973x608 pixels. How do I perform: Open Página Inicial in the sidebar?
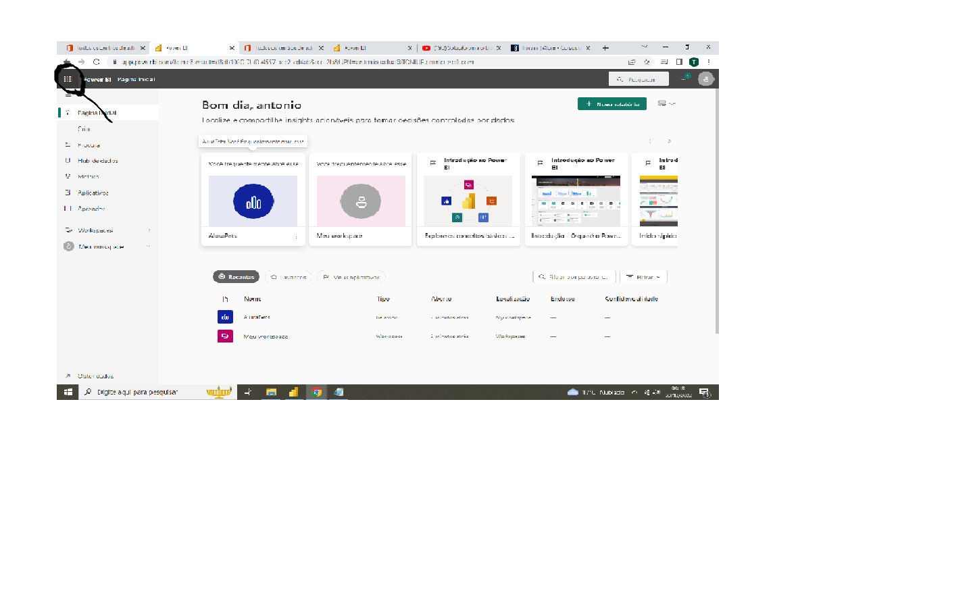coord(108,113)
